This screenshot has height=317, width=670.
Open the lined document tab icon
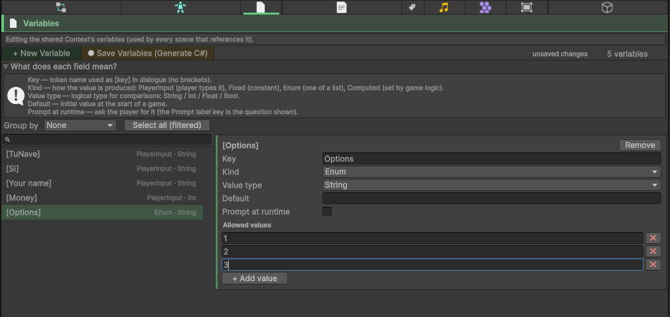click(342, 7)
